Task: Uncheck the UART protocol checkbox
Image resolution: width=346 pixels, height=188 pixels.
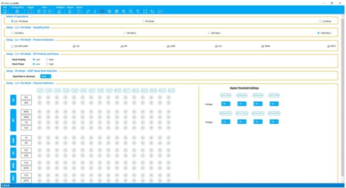Action: (x=168, y=46)
